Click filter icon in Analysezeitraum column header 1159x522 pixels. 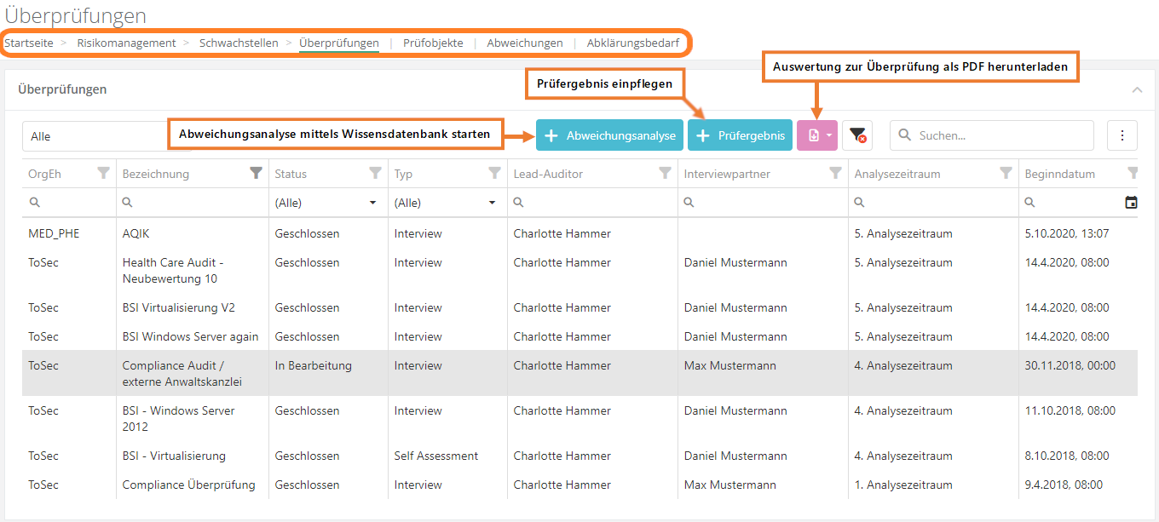1006,174
